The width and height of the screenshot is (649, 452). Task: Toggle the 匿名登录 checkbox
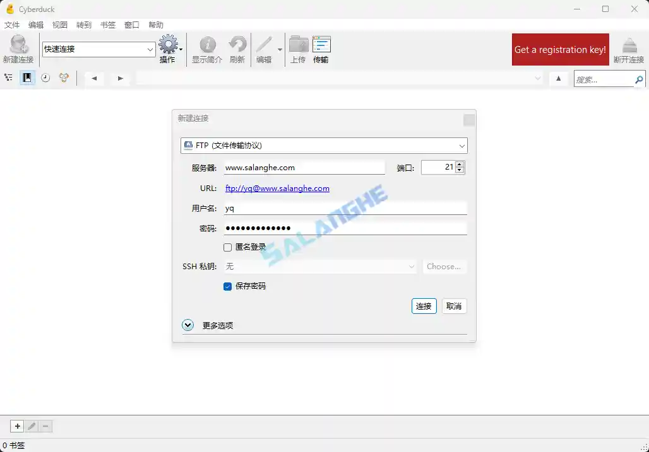pyautogui.click(x=227, y=247)
